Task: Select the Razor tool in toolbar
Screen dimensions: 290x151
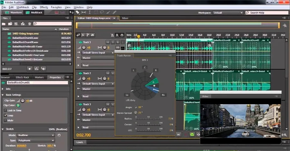Action: pyautogui.click(x=77, y=12)
